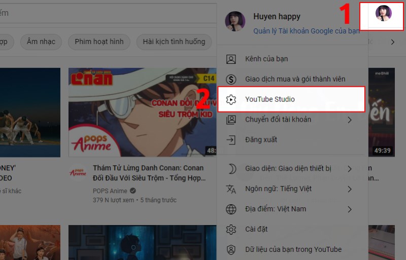
Task: Click the shield icon for Dữ liệu của bạn
Action: tap(231, 250)
